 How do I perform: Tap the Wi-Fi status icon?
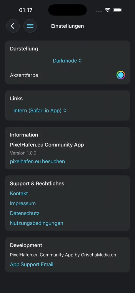point(108,10)
